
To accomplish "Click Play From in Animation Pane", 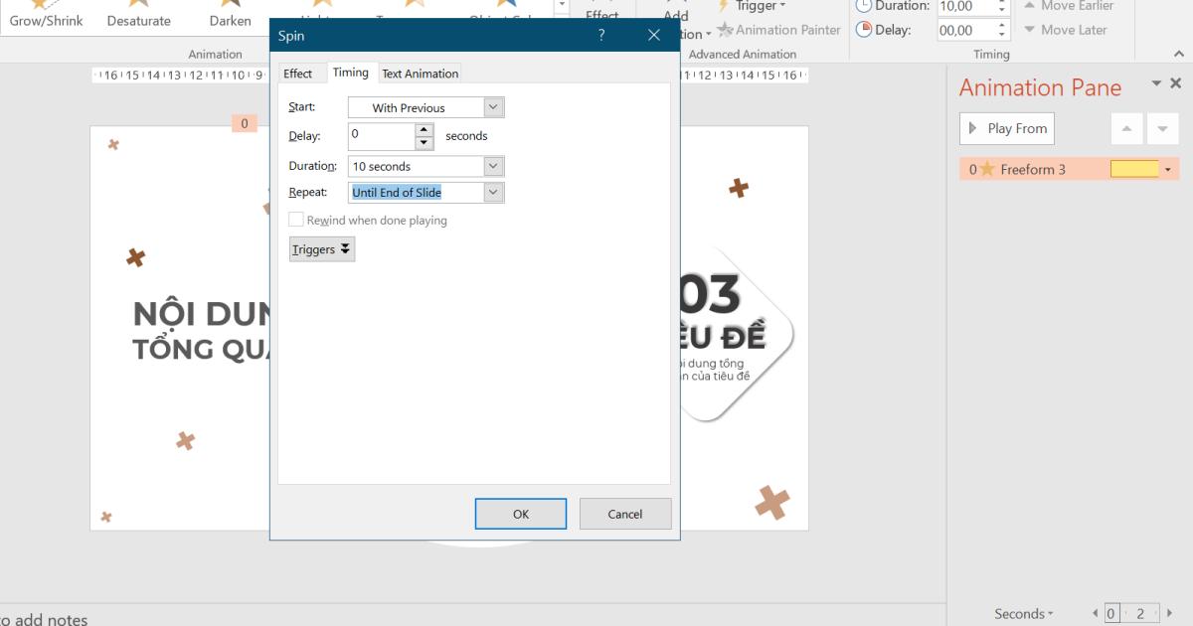I will (x=1006, y=128).
